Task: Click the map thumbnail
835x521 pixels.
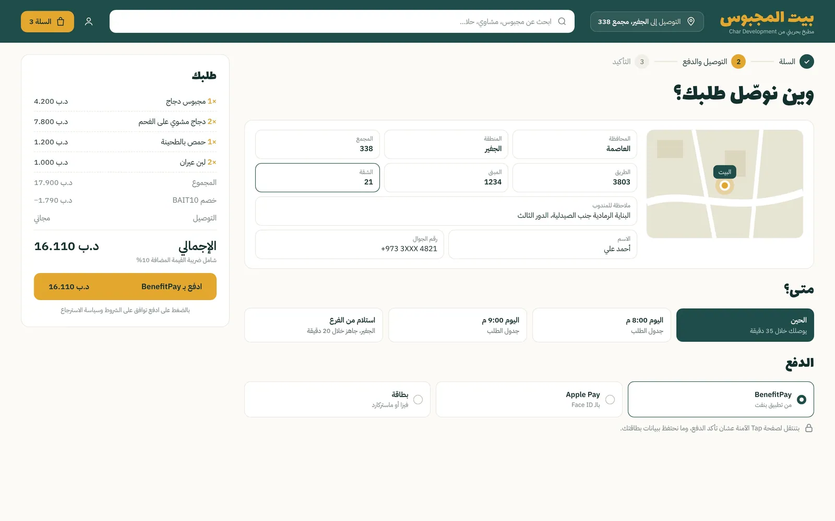Action: tap(724, 184)
